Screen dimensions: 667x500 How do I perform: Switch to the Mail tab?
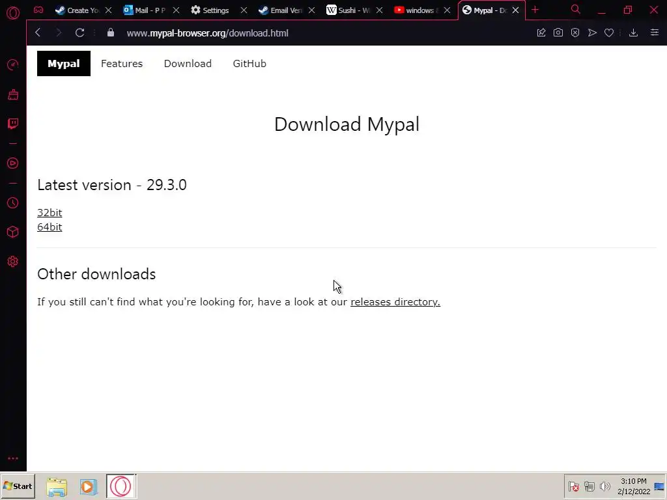click(x=145, y=10)
